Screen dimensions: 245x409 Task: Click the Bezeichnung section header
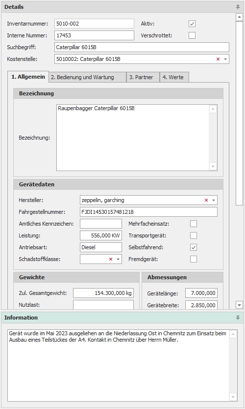click(119, 93)
